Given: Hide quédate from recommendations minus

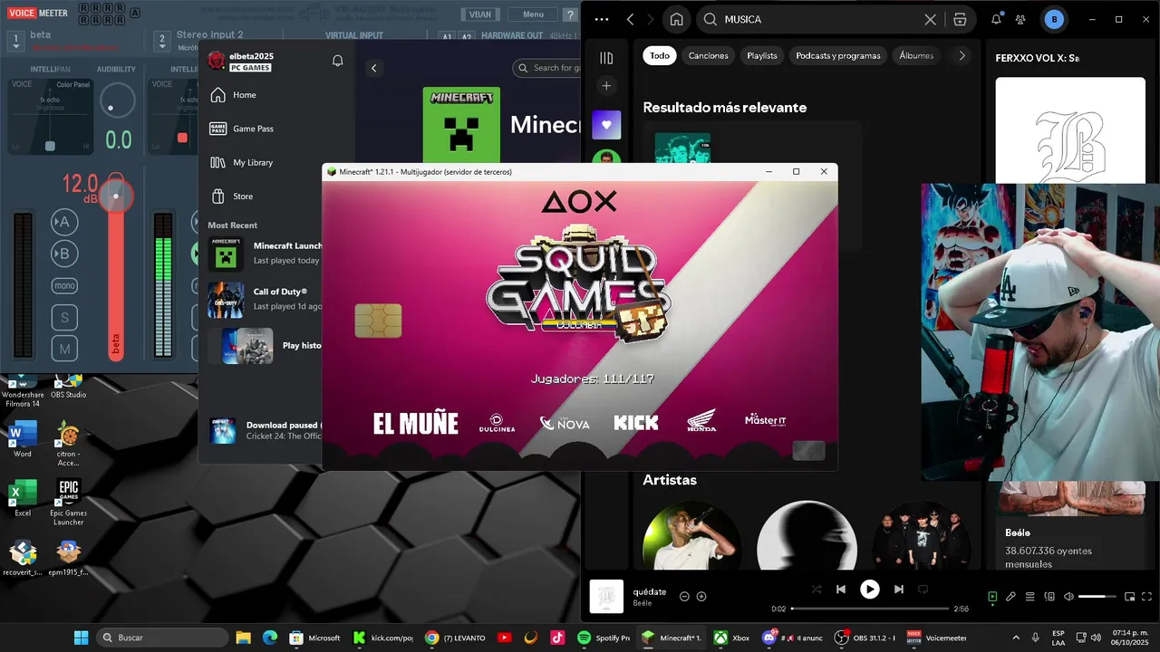Looking at the screenshot, I should (684, 597).
